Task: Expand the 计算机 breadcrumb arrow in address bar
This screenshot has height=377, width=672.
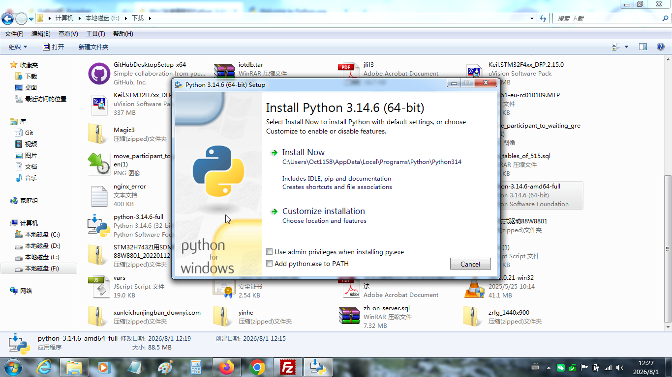Action: tap(79, 19)
